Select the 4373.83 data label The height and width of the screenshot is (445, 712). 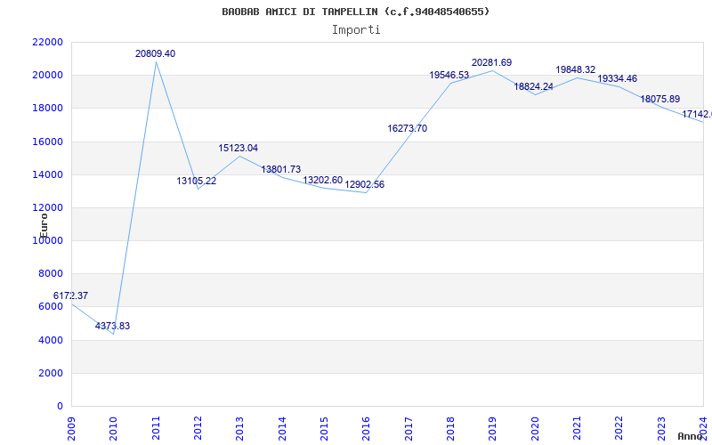coord(113,326)
